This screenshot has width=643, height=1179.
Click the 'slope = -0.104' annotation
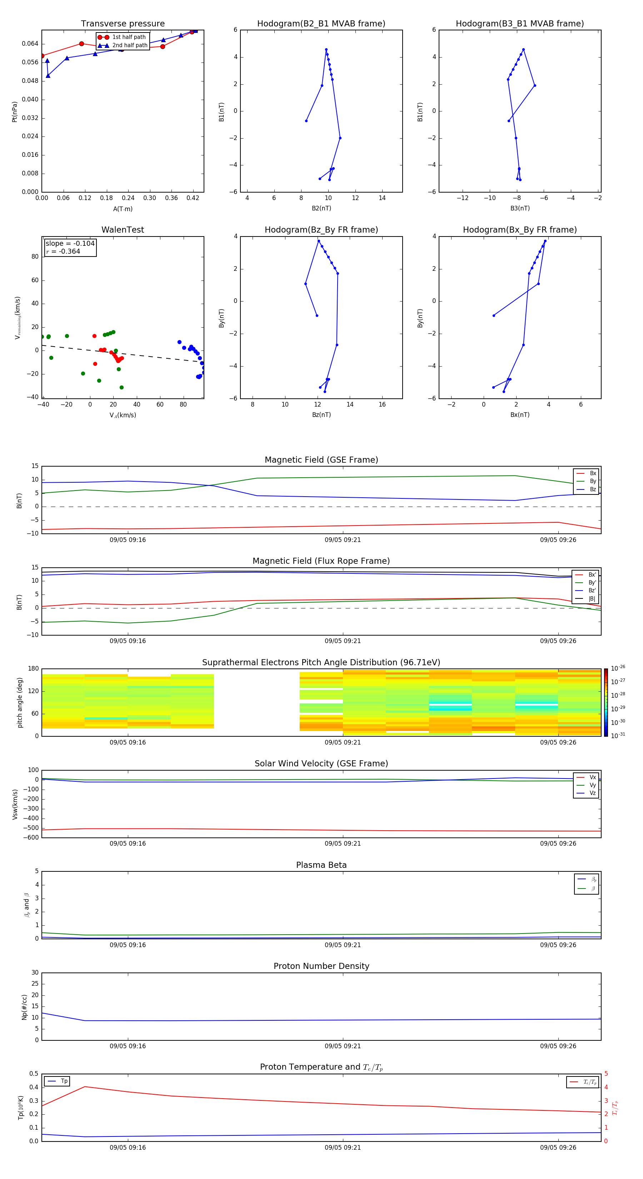70,244
